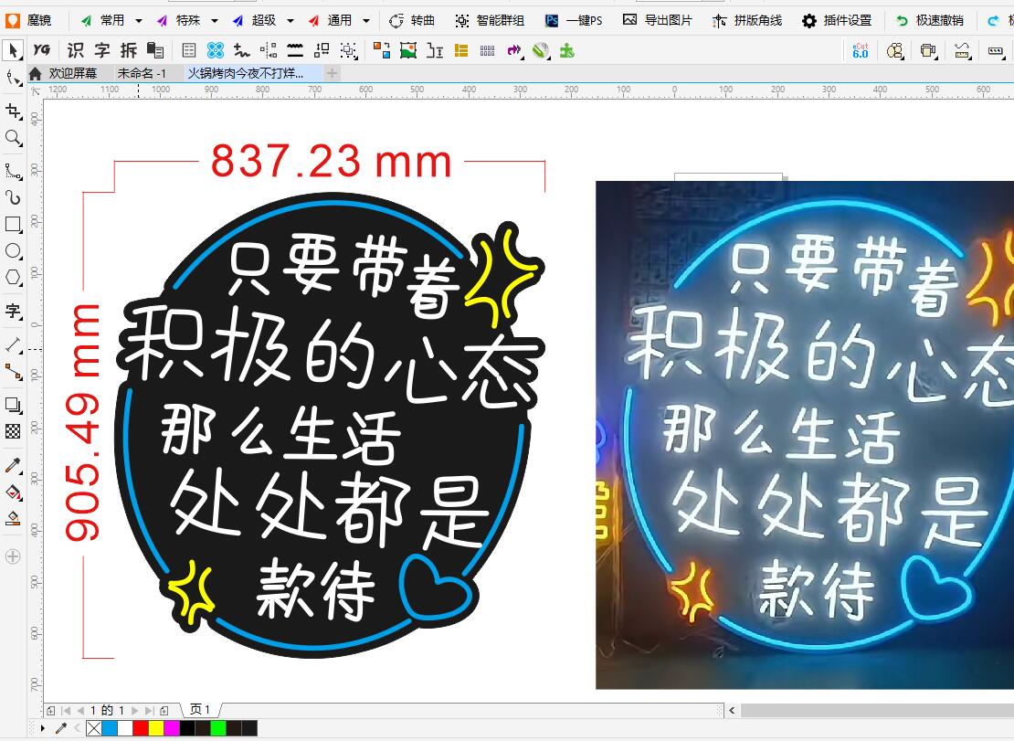The height and width of the screenshot is (741, 1014).
Task: Add a new document tab with plus
Action: tap(332, 73)
